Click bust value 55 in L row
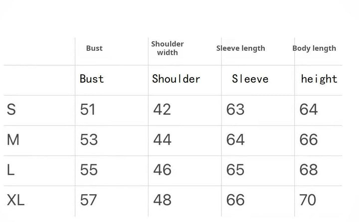The height and width of the screenshot is (222, 359). (89, 170)
